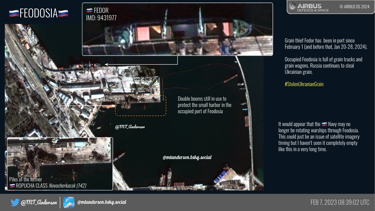Click the Airbus Defence & Space logo

[309, 7]
